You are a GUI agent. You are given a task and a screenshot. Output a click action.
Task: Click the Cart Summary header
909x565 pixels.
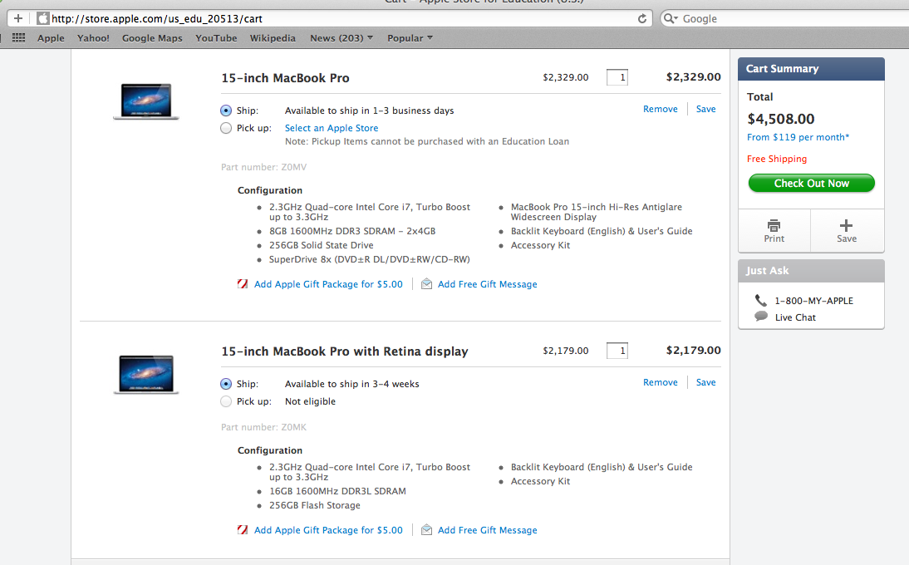click(x=811, y=69)
